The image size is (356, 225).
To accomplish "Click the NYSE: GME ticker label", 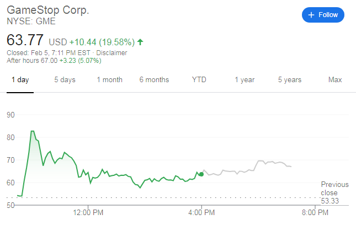I will pos(31,22).
